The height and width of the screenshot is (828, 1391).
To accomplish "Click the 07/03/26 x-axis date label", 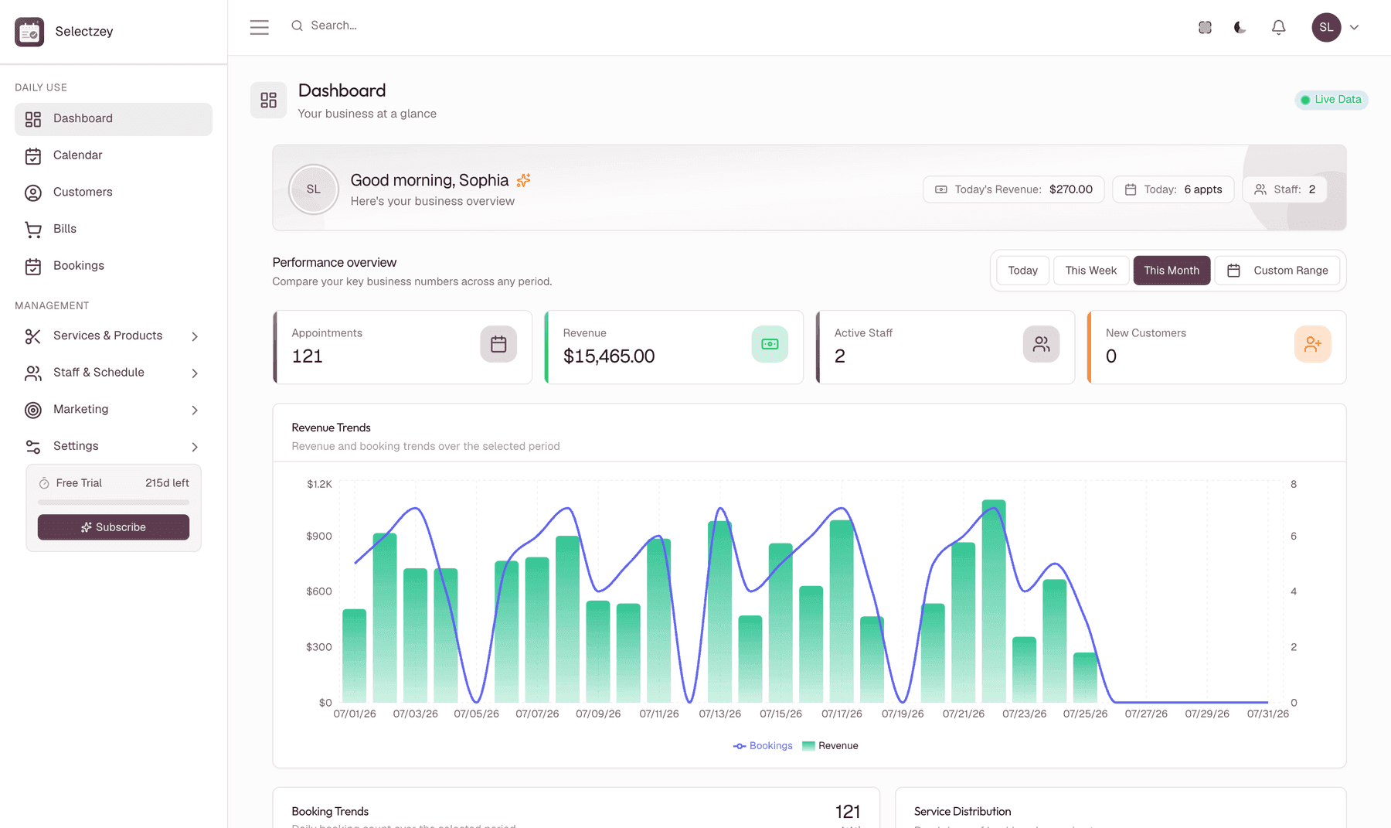I will [416, 714].
